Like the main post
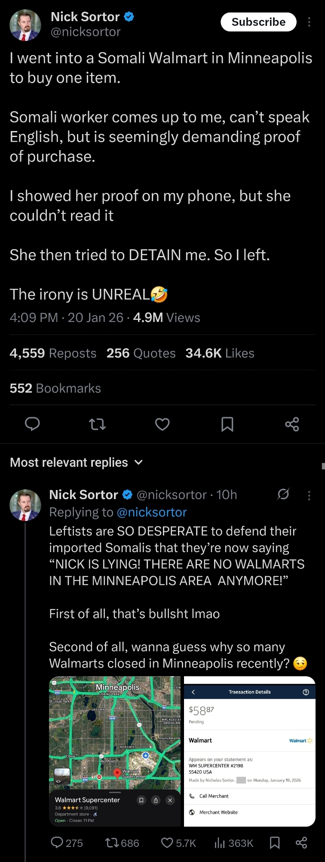 pos(162,425)
